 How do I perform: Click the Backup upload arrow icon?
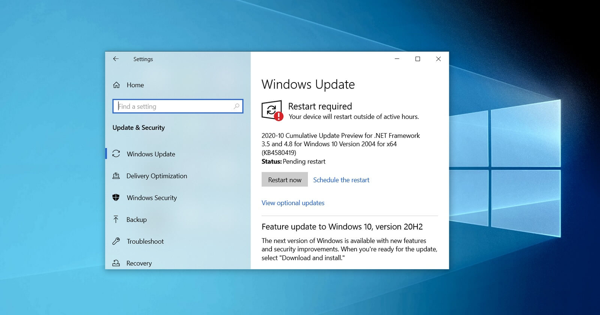click(x=116, y=219)
